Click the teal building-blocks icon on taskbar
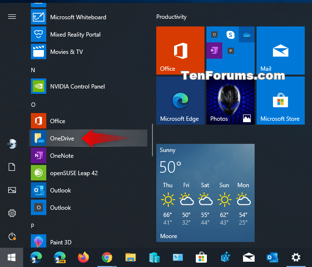Screen dimensions: 312x267 (154, 257)
